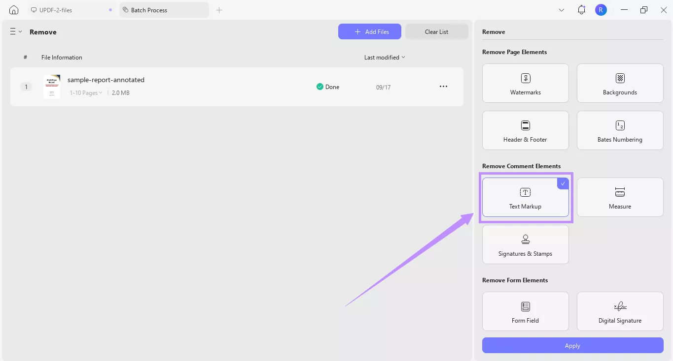Click the sample-report-annotated file thumbnail

51,87
